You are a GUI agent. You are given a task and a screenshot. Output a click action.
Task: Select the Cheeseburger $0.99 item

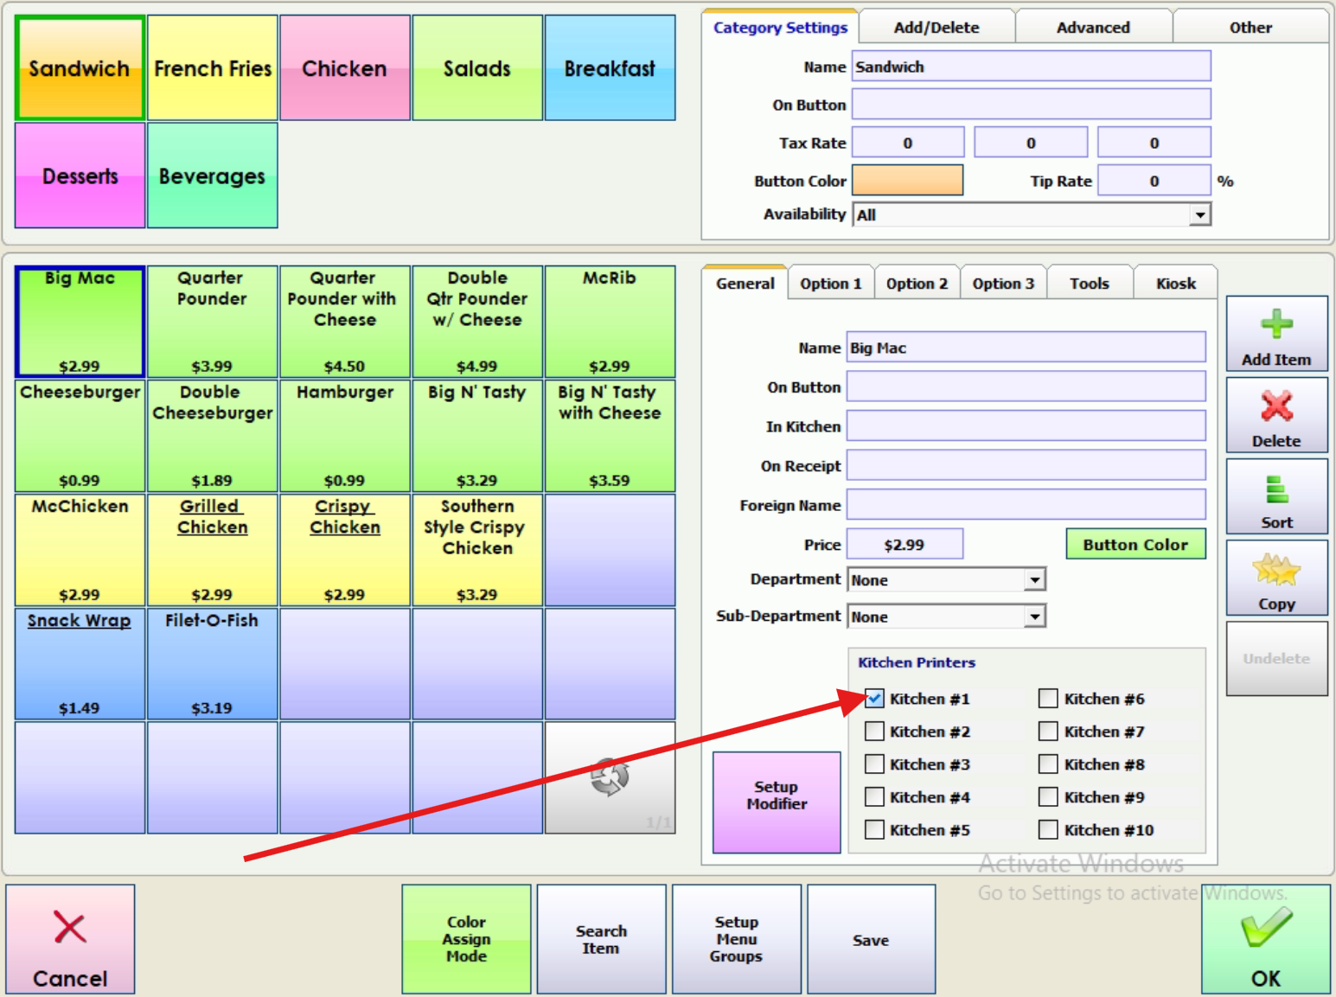pyautogui.click(x=80, y=436)
